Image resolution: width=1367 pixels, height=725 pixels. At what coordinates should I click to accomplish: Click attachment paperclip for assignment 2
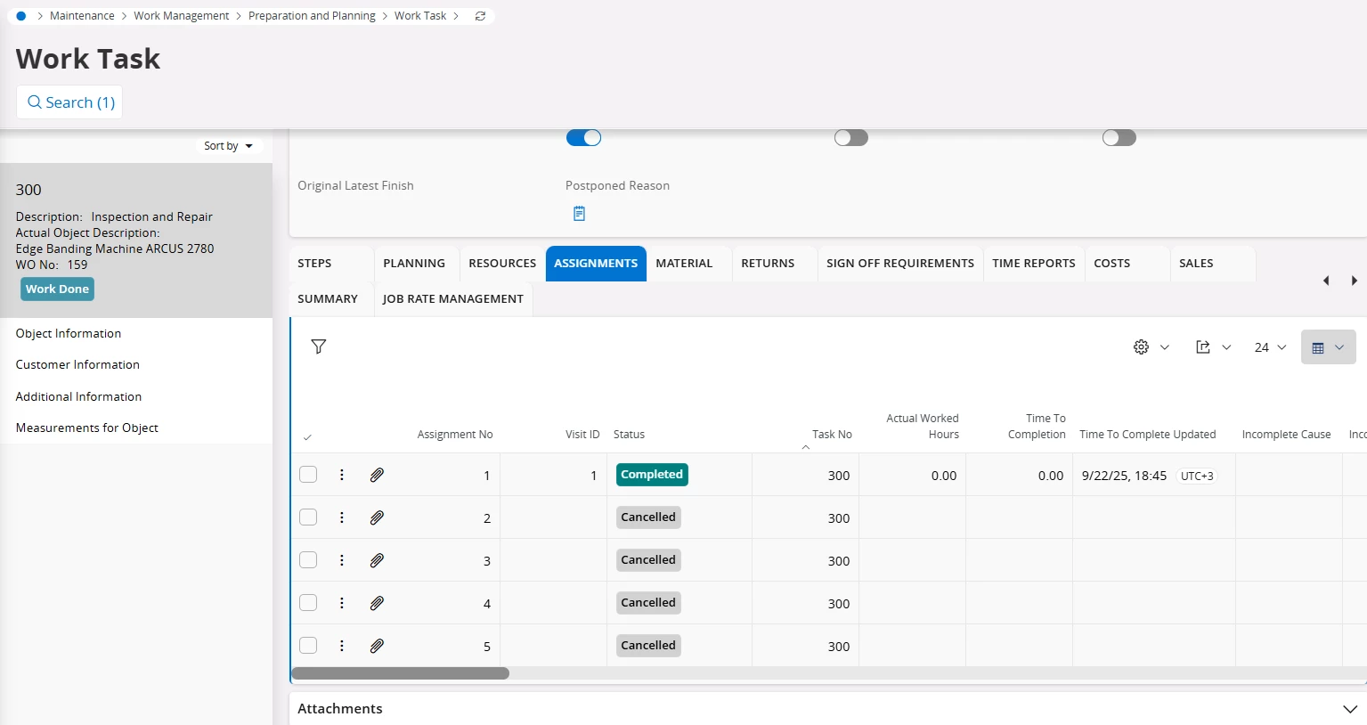pos(377,517)
